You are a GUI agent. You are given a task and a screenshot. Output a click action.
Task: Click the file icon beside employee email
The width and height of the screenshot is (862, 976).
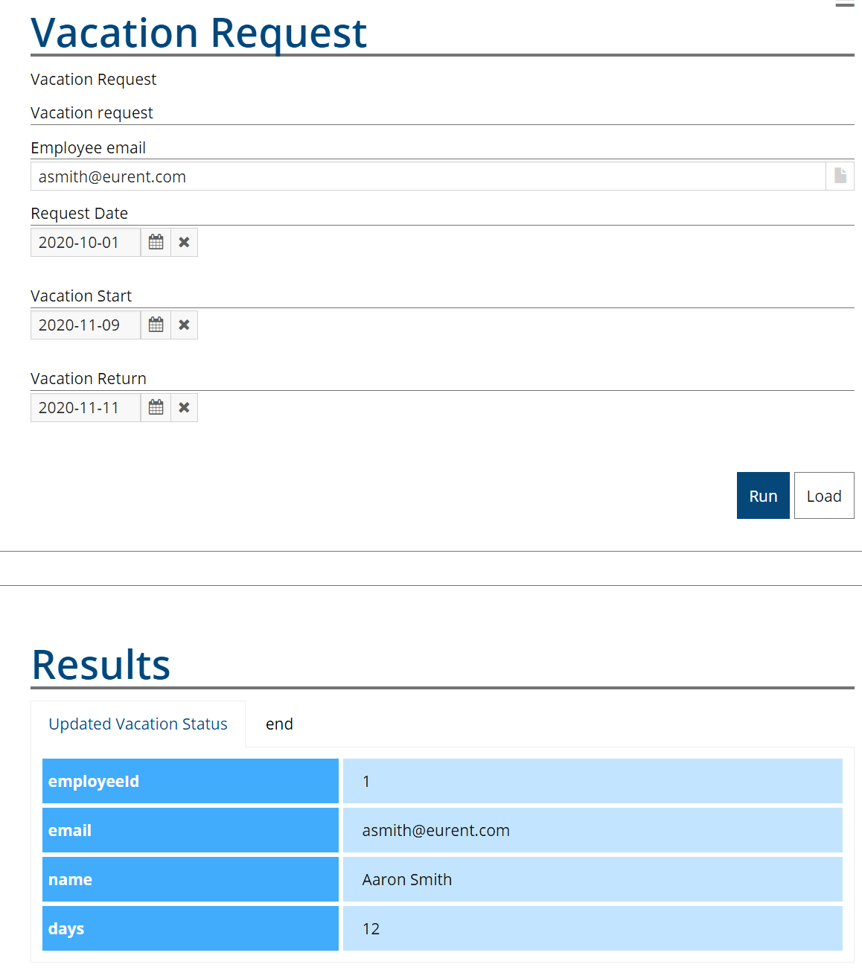point(840,176)
